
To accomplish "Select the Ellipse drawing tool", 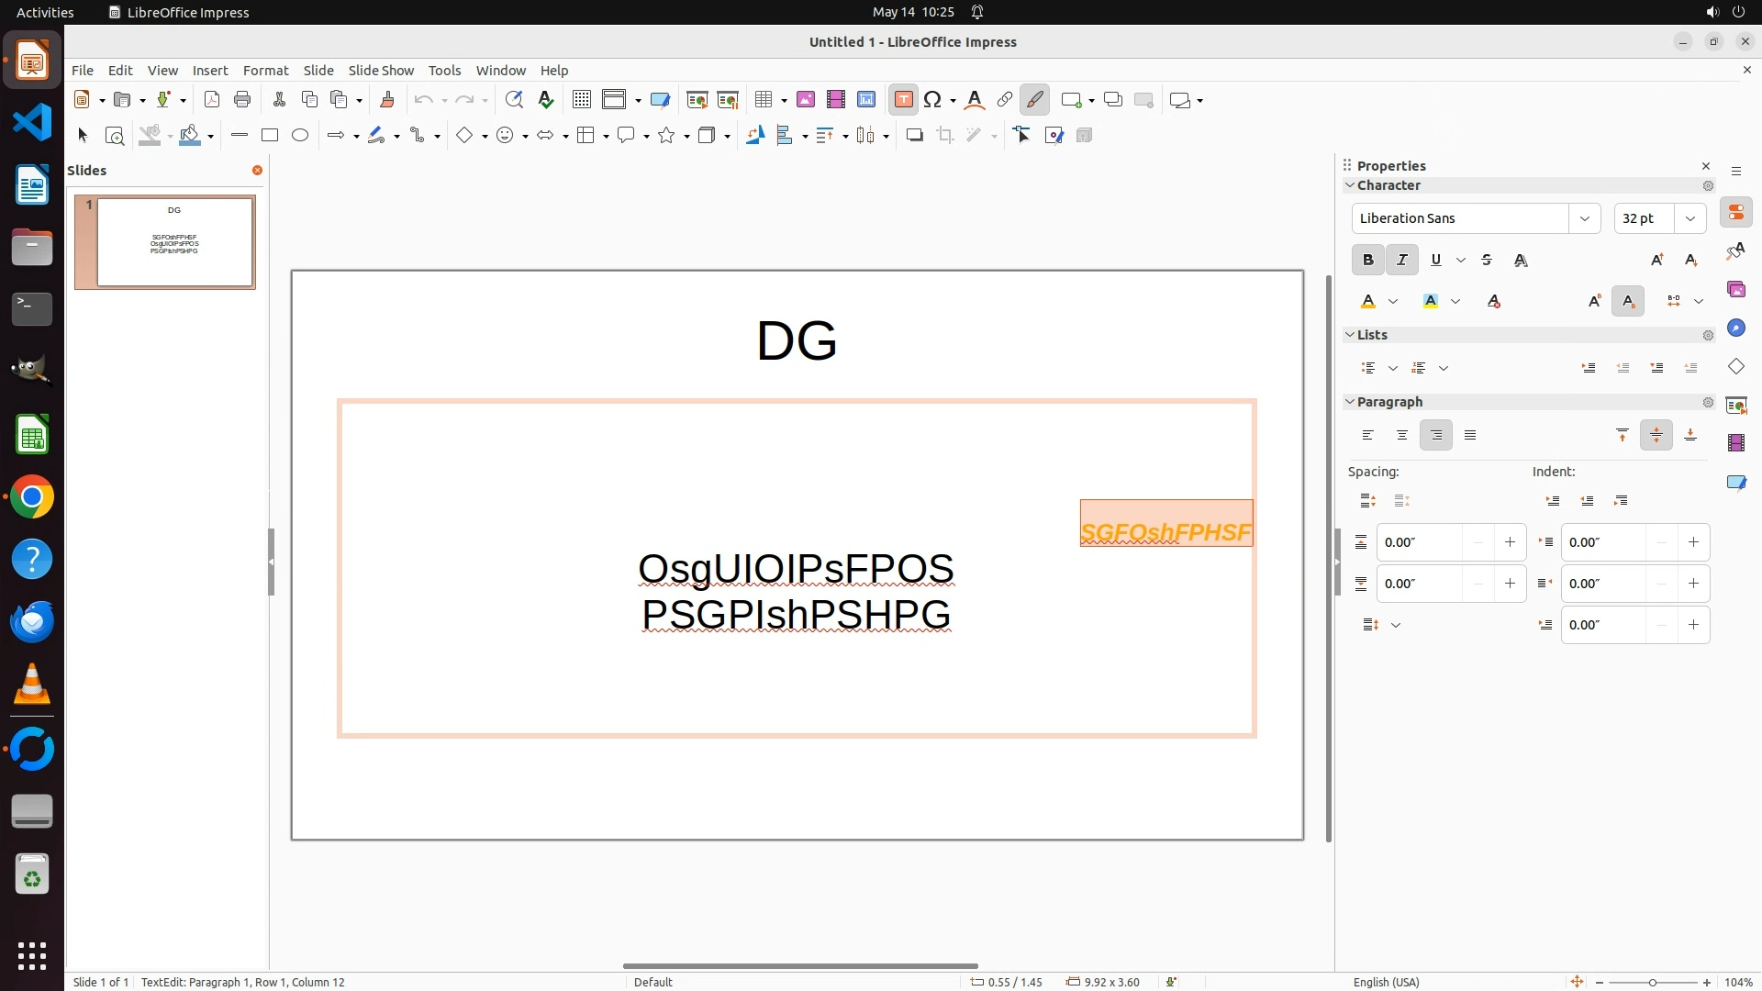I will pos(300,136).
